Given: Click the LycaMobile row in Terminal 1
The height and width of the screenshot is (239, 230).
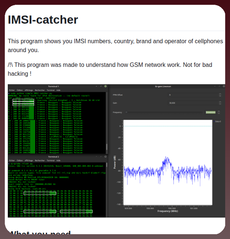Looking at the screenshot, I should (x=43, y=137).
